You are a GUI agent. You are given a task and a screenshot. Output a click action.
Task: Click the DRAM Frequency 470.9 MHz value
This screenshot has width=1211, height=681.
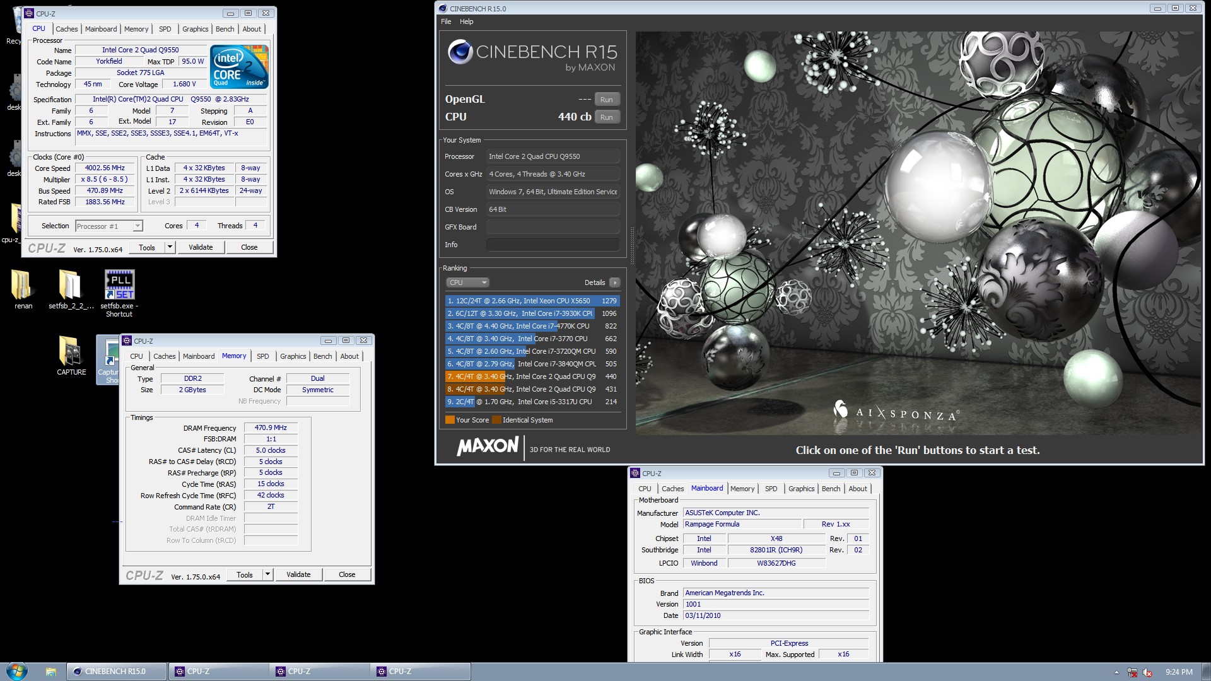pyautogui.click(x=271, y=428)
